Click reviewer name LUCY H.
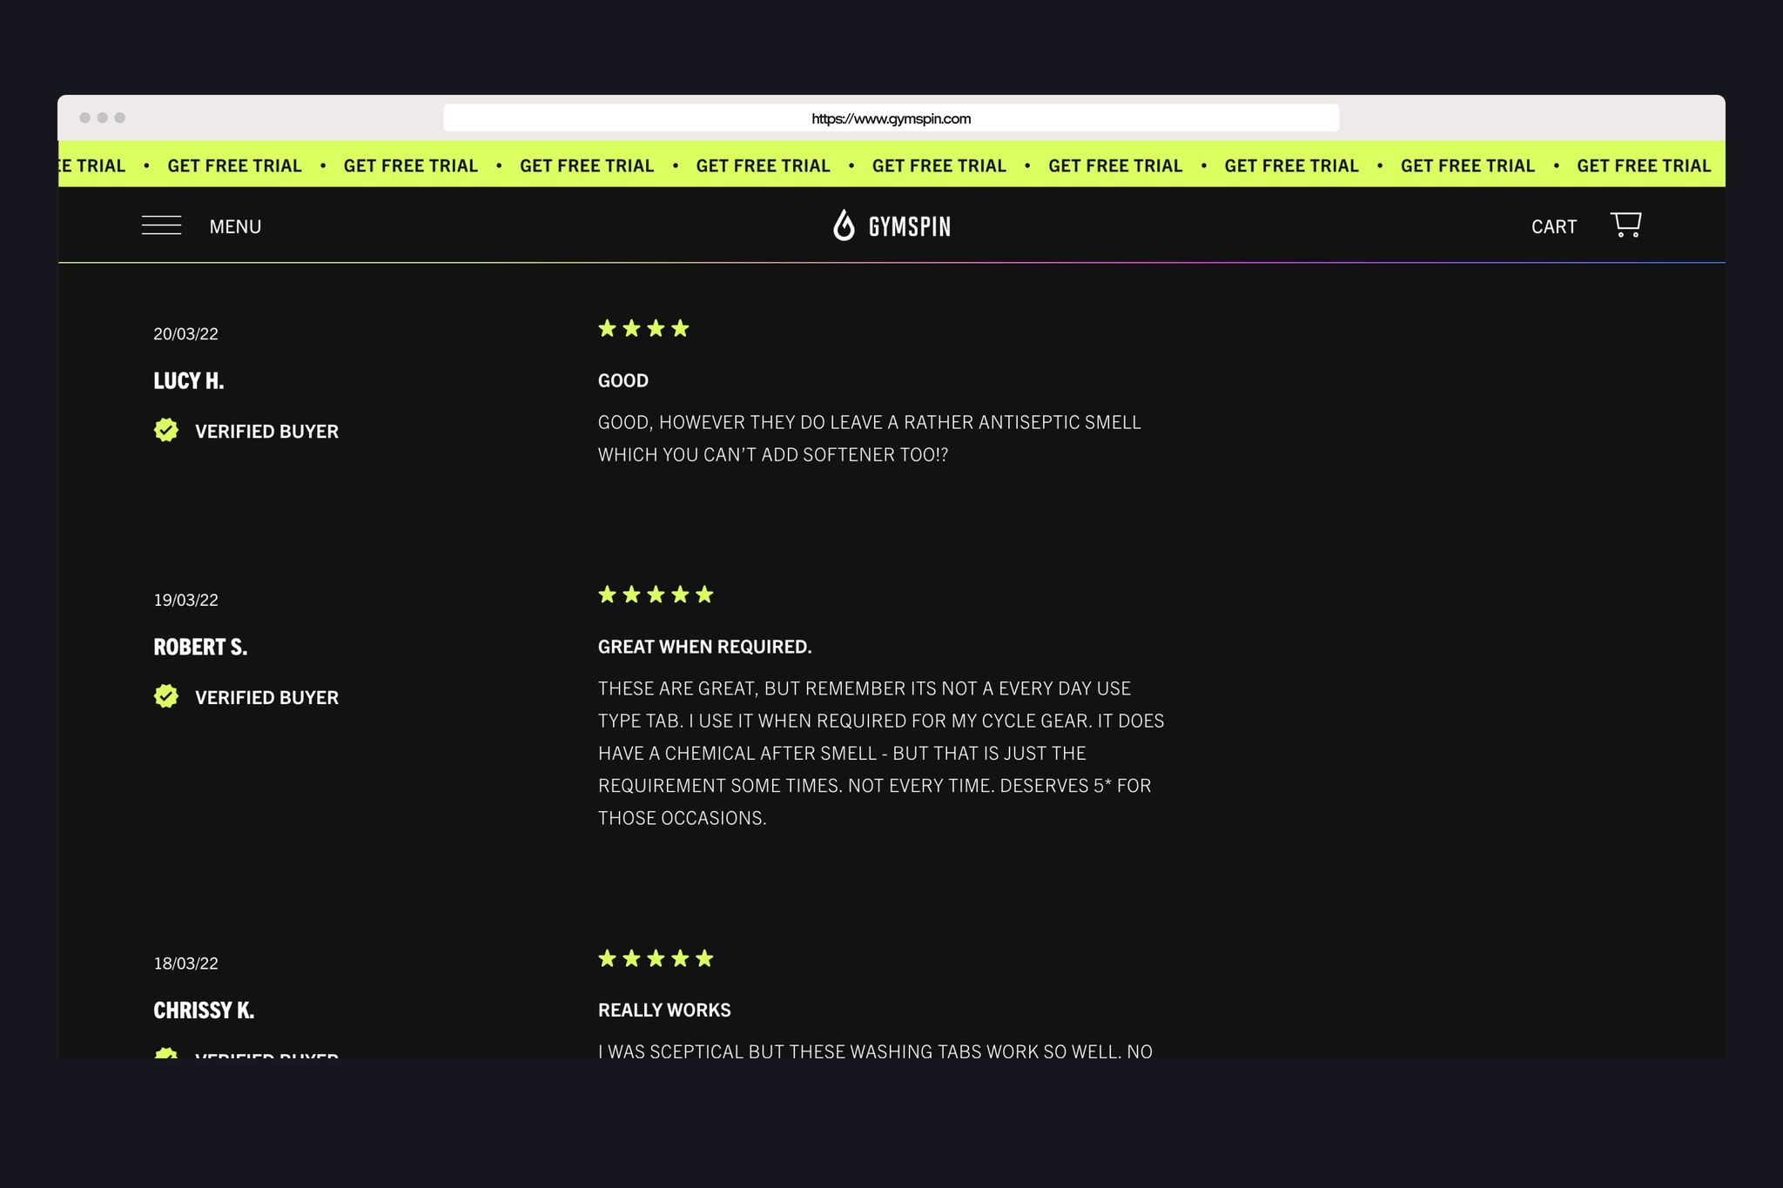 tap(188, 381)
